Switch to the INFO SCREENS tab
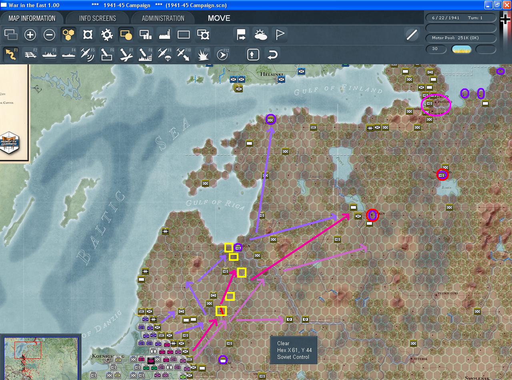 click(x=98, y=18)
